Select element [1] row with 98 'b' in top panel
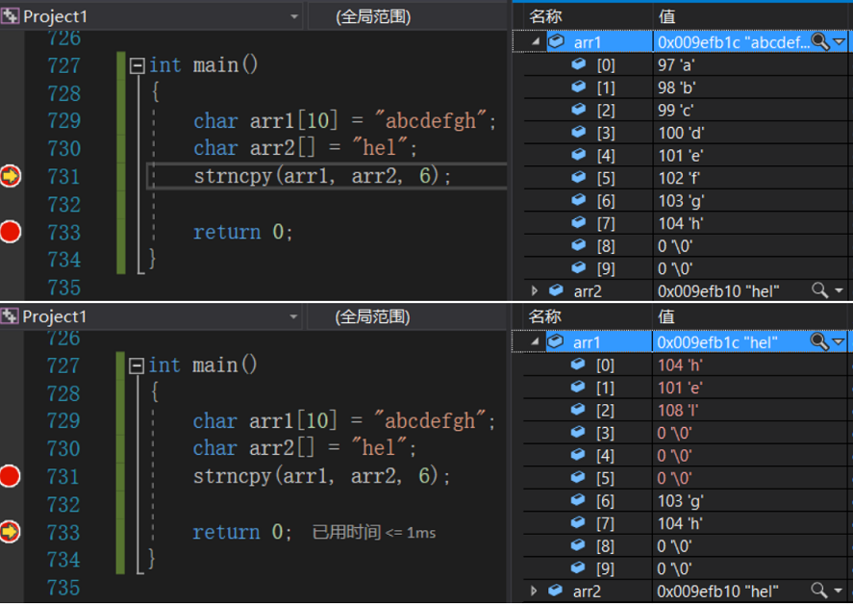 coord(686,88)
